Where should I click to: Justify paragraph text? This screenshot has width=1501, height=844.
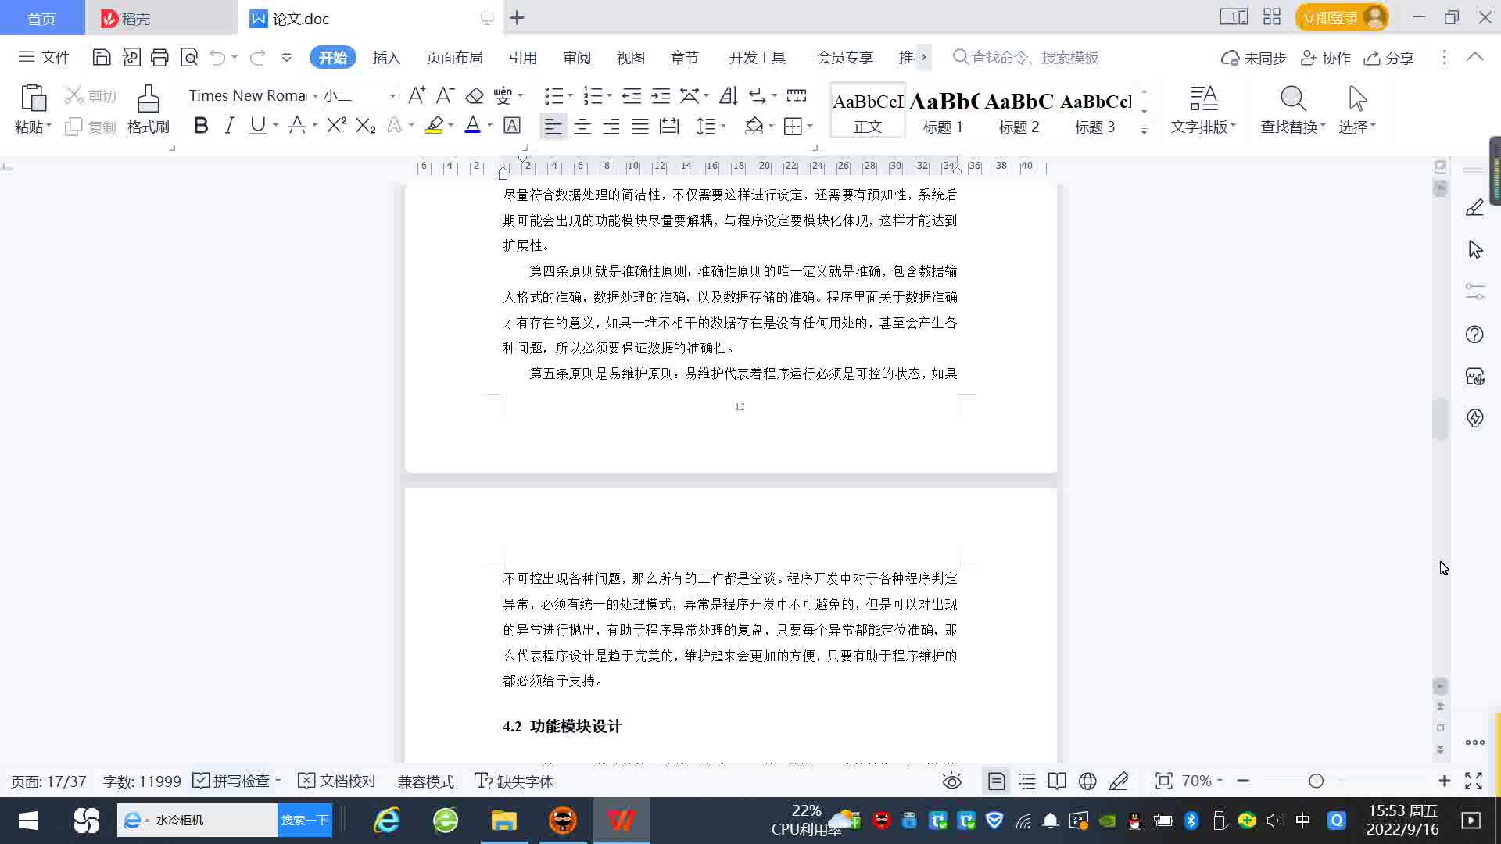pos(640,126)
